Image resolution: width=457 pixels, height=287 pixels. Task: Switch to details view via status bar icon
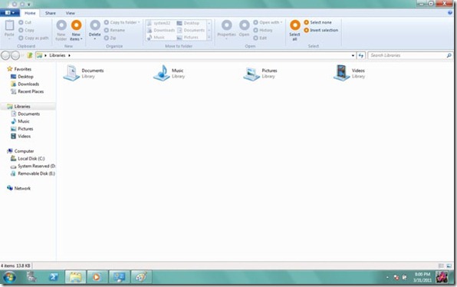click(x=441, y=266)
